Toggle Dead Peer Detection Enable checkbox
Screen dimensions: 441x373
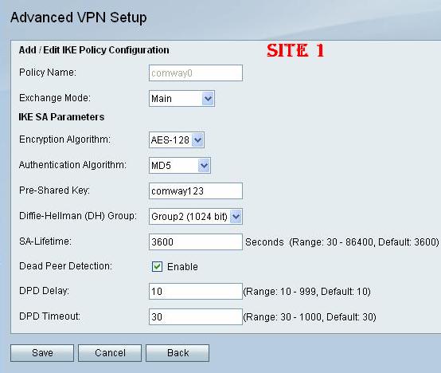coord(157,266)
